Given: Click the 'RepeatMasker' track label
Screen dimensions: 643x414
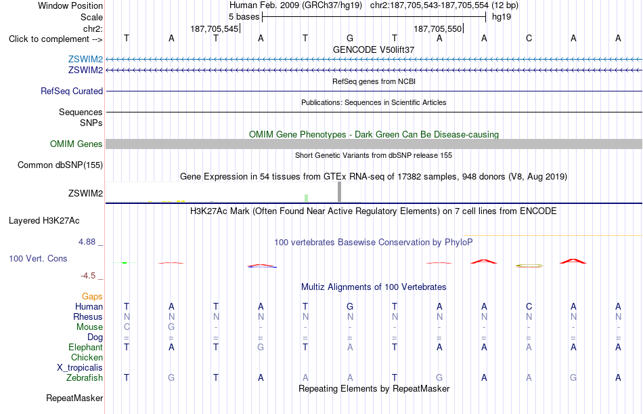Looking at the screenshot, I should [x=74, y=398].
